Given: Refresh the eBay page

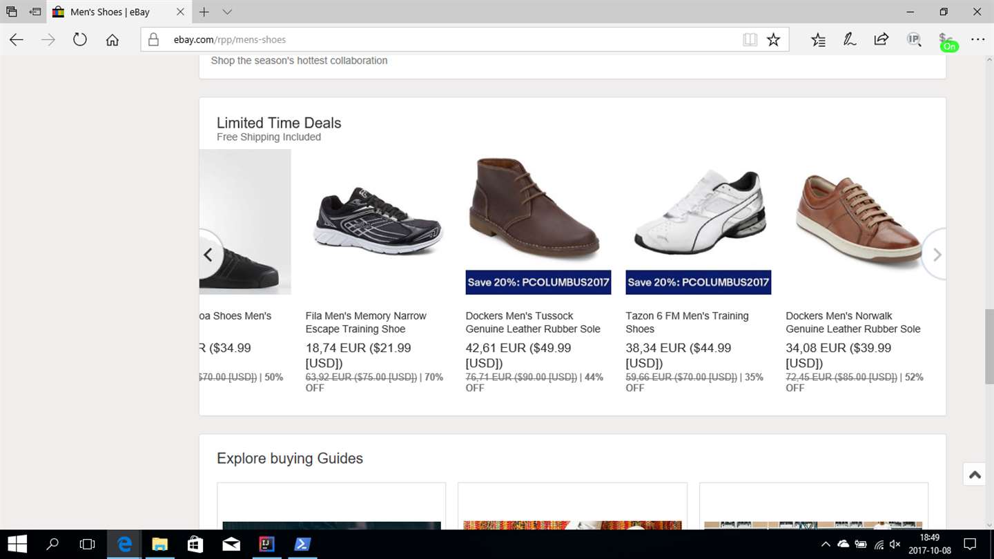Looking at the screenshot, I should click(80, 39).
